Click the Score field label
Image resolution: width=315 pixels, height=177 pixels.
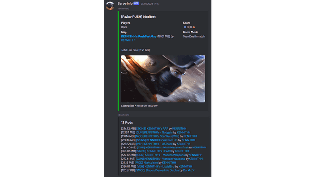[187, 23]
